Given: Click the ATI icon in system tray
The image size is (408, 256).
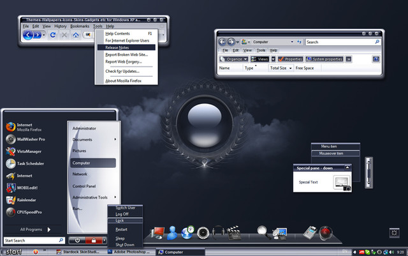Looking at the screenshot, I should 361,252.
